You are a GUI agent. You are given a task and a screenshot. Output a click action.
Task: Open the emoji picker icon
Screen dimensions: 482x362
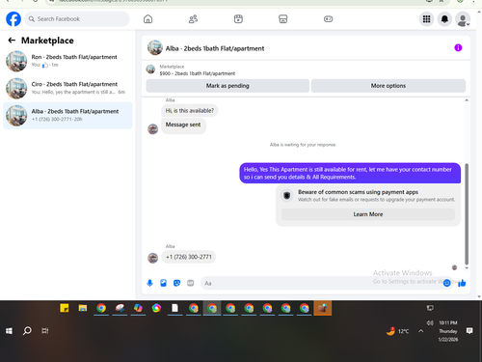[x=446, y=283]
